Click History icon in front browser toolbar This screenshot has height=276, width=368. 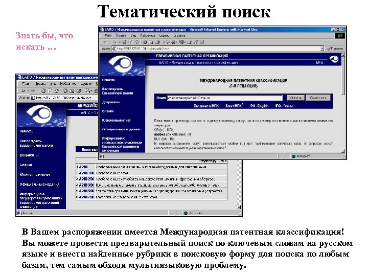[x=157, y=42]
